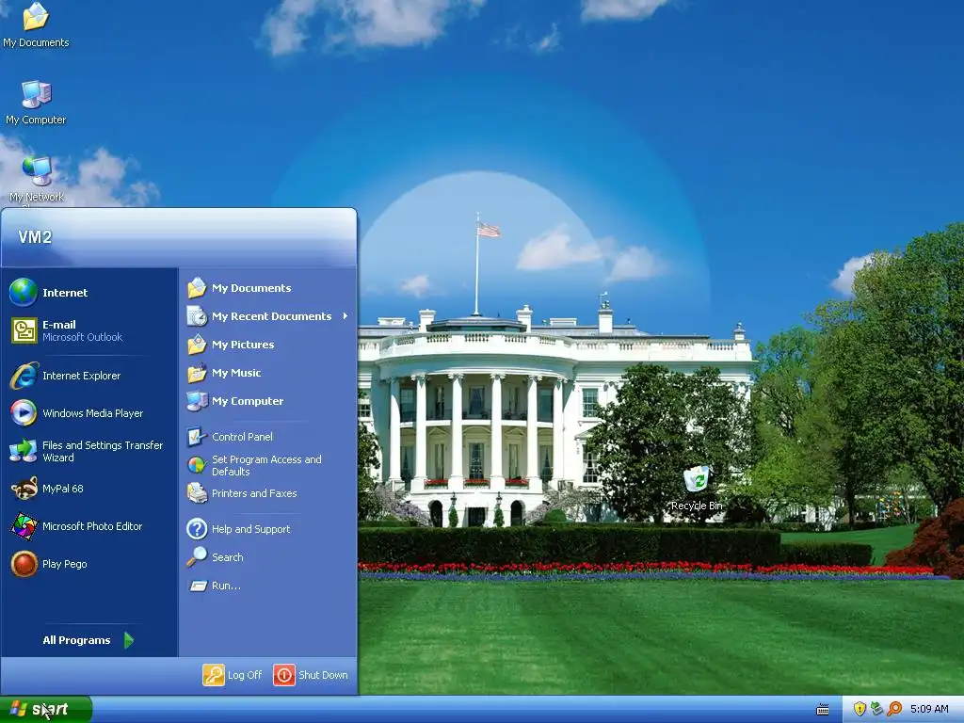Expand My Recent Documents submenu arrow

[345, 316]
